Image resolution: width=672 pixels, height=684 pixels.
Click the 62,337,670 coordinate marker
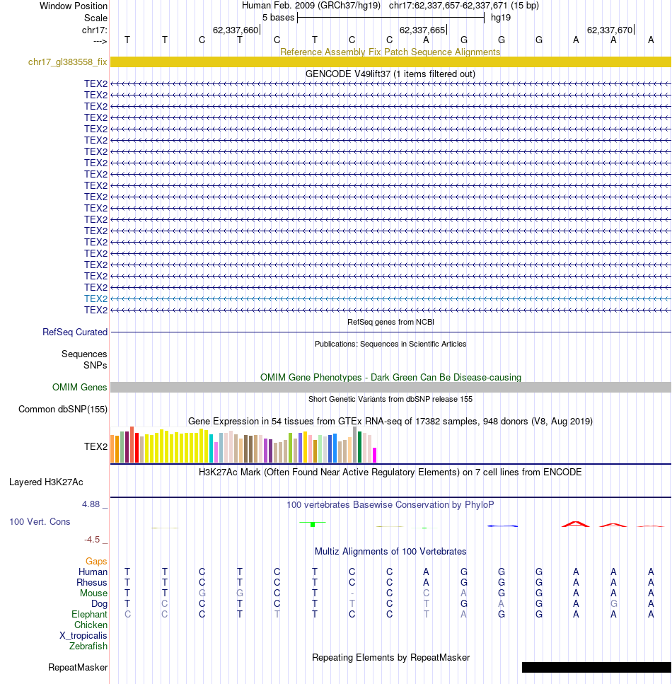[610, 30]
